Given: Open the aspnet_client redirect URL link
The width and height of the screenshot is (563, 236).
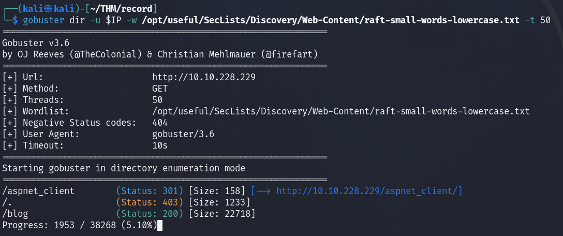Looking at the screenshot, I should click(x=369, y=191).
